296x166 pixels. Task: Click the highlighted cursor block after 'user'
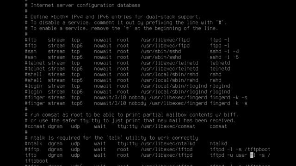click(252, 155)
